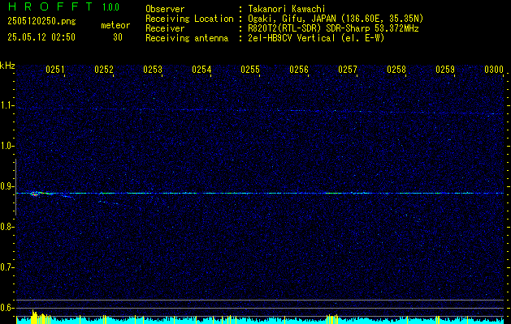
Task: Click the Observer field label
Action: tap(165, 9)
